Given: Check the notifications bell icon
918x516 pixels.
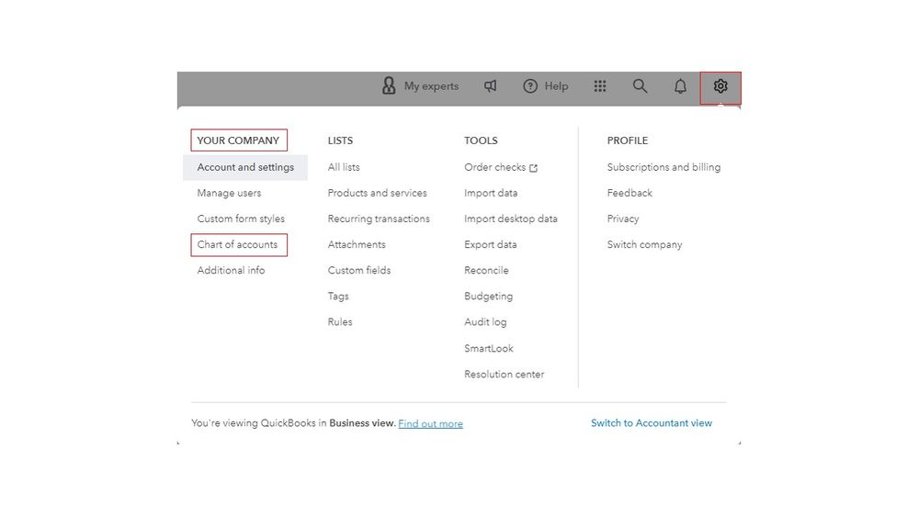Looking at the screenshot, I should (x=680, y=86).
